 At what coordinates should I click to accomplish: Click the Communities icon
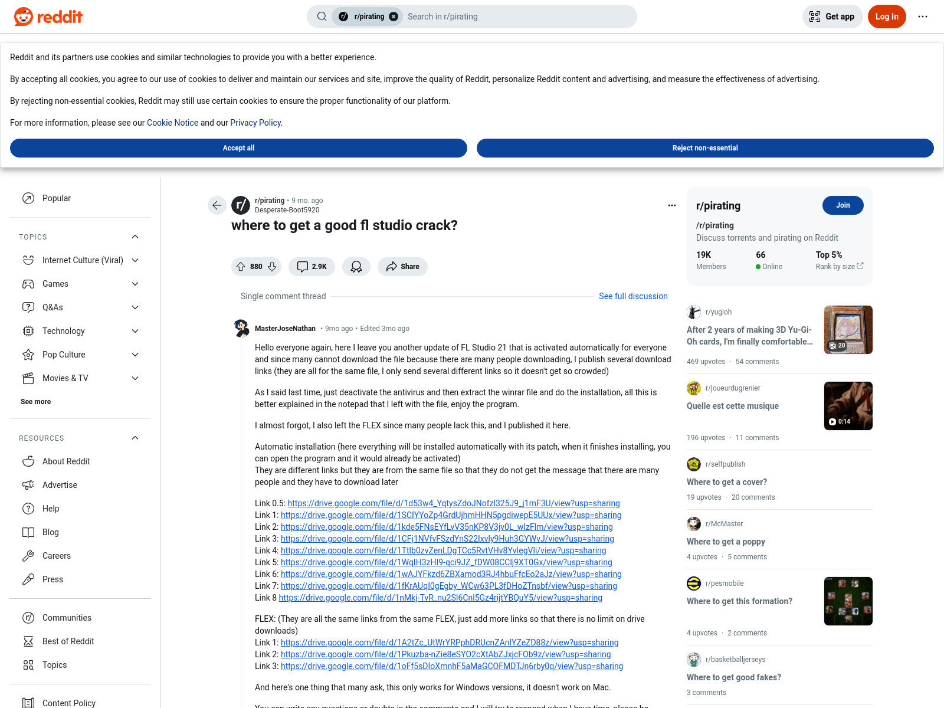(x=28, y=618)
